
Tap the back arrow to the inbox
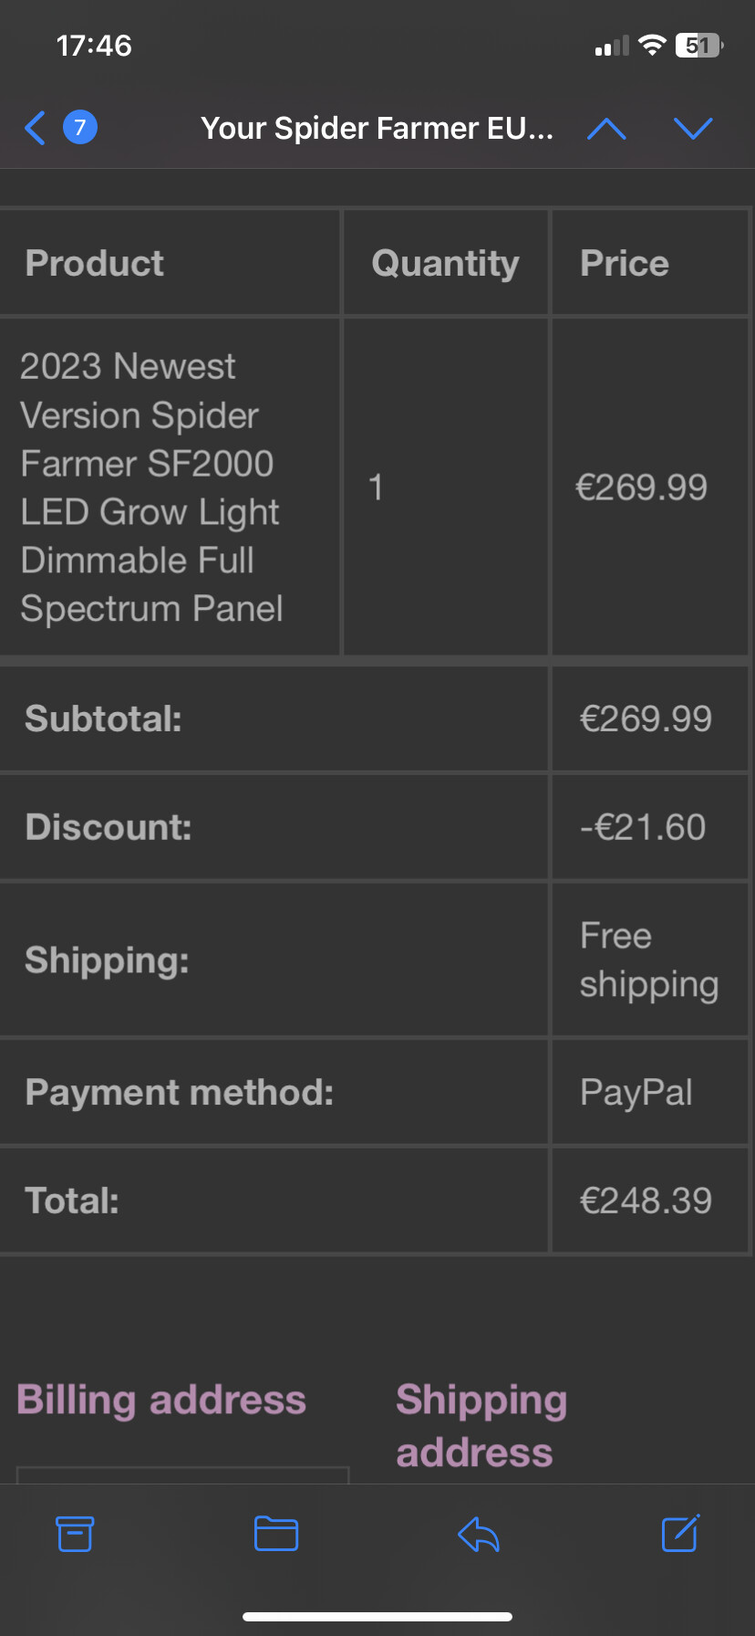tap(36, 128)
